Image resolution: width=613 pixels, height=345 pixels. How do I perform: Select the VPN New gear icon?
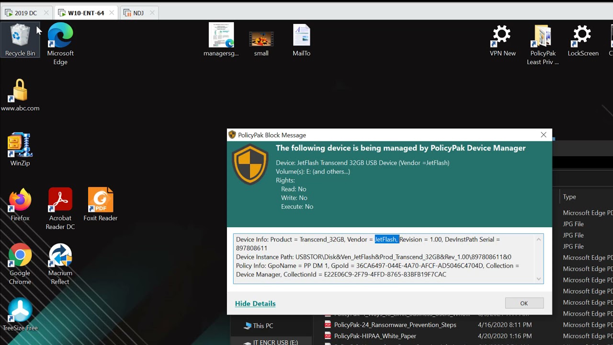coord(502,40)
